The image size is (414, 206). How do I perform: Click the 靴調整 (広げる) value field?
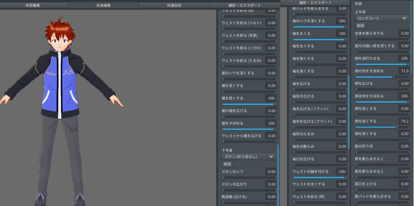271,197
